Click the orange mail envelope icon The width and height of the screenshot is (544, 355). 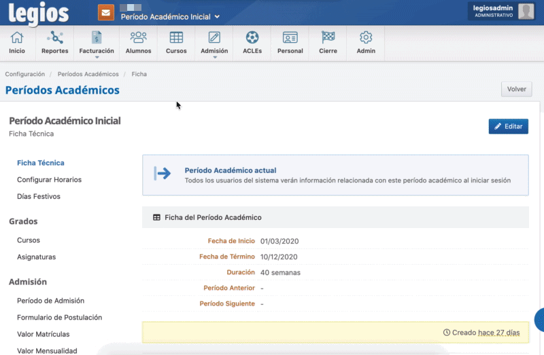(x=105, y=12)
